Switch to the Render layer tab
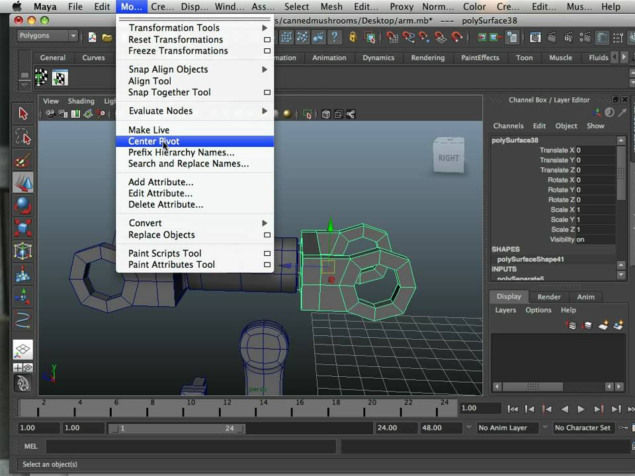The image size is (635, 476). (549, 297)
